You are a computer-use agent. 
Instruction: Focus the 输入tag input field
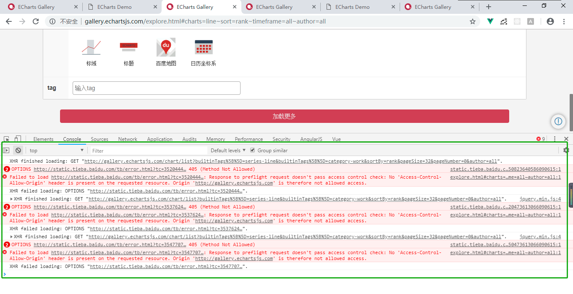click(x=157, y=88)
